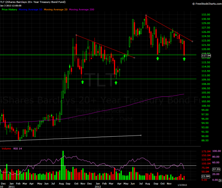Click the scroll-right arrow at chart bottom corner

tap(220, 181)
